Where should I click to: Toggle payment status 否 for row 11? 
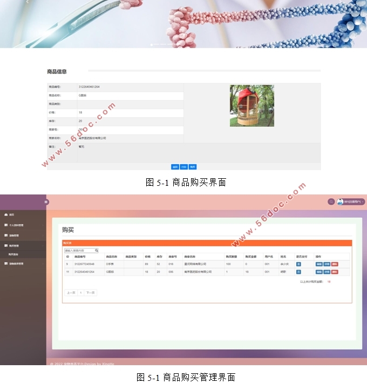pos(298,272)
